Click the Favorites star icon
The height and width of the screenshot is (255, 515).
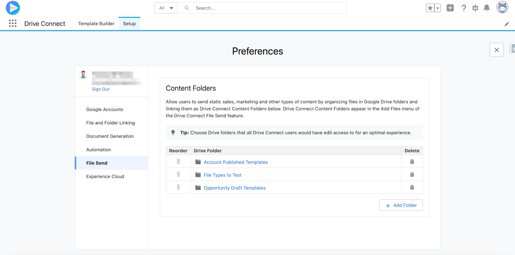(x=430, y=8)
